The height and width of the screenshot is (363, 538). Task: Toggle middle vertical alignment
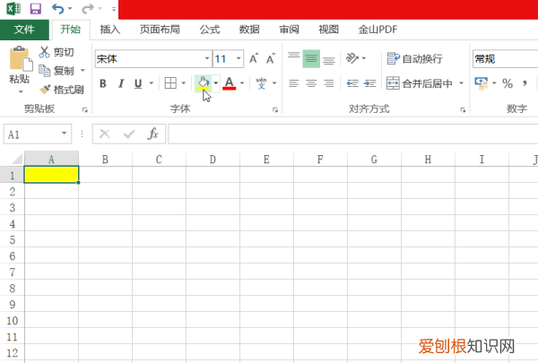click(311, 58)
